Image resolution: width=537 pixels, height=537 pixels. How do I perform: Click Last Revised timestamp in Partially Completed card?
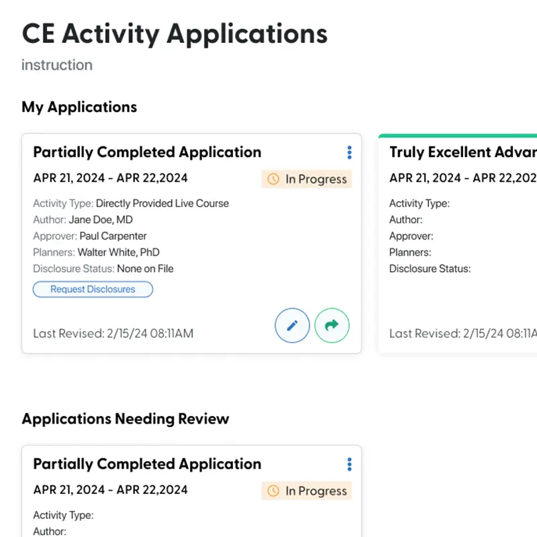click(x=113, y=334)
